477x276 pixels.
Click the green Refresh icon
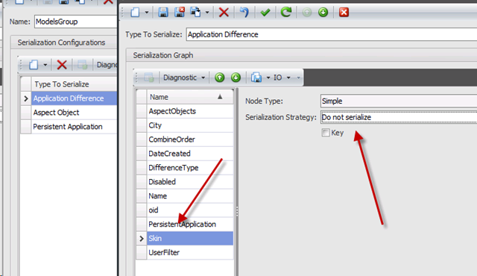[x=286, y=13]
